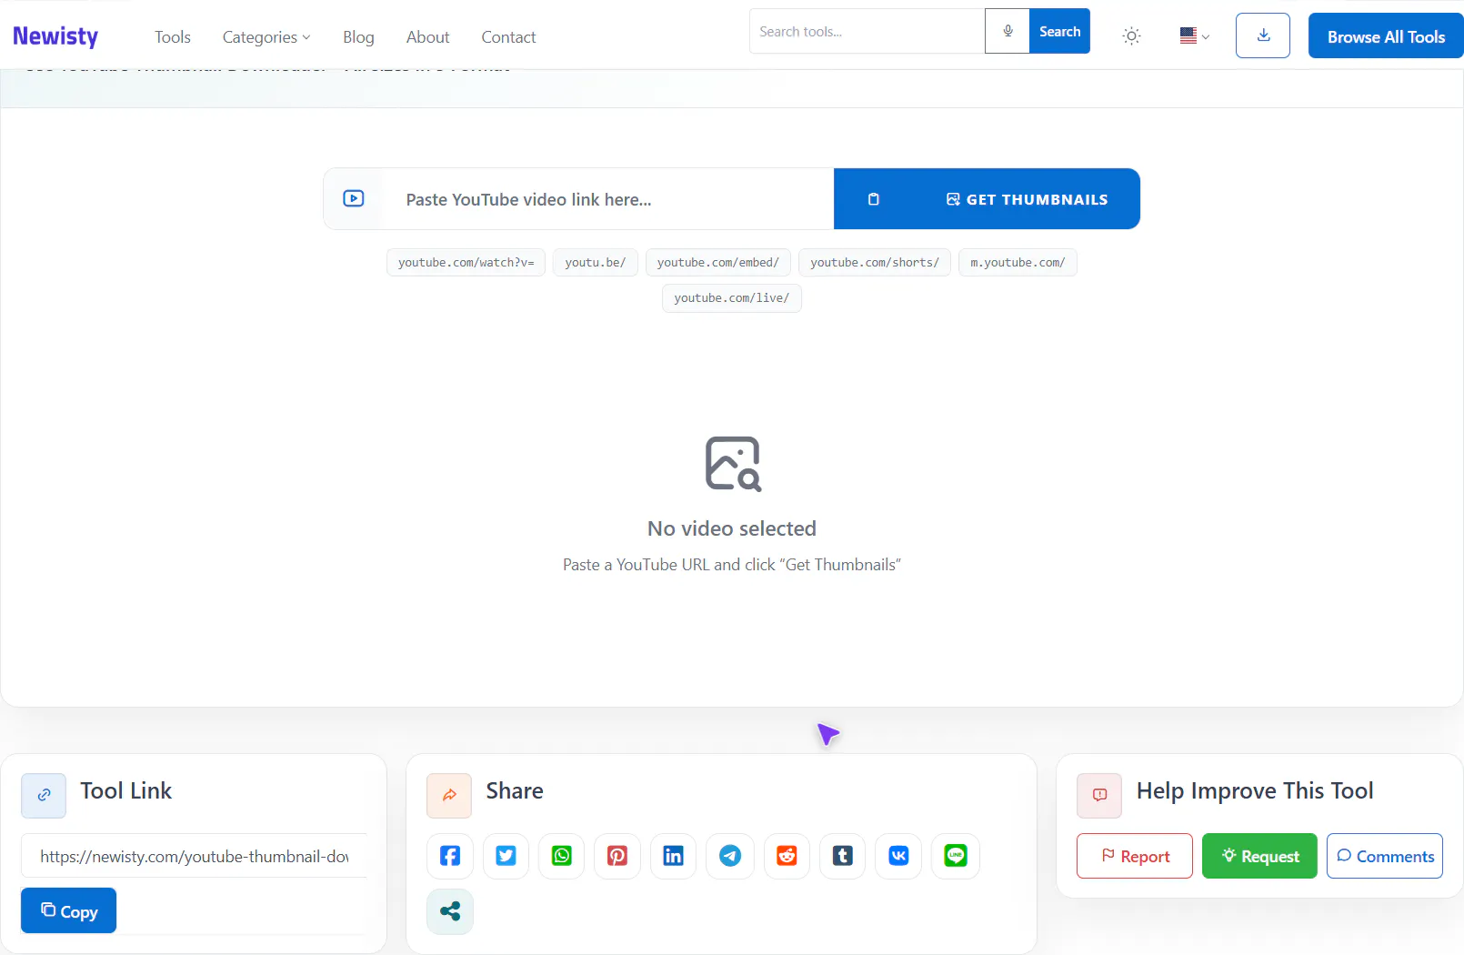
Task: Click the 'Paste a YouTube URL' hint text
Action: click(x=732, y=565)
